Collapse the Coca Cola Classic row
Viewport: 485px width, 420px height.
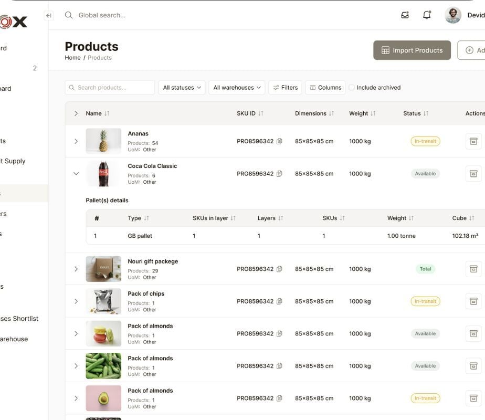pos(76,174)
